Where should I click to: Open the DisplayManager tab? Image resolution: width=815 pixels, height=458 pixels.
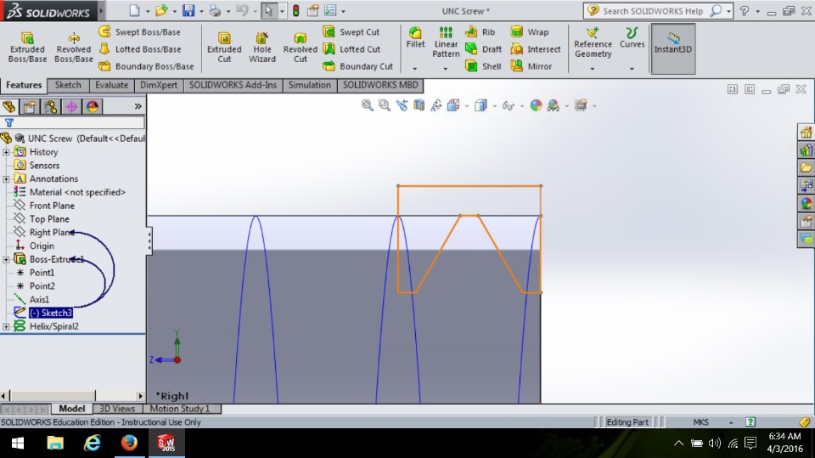(x=92, y=107)
